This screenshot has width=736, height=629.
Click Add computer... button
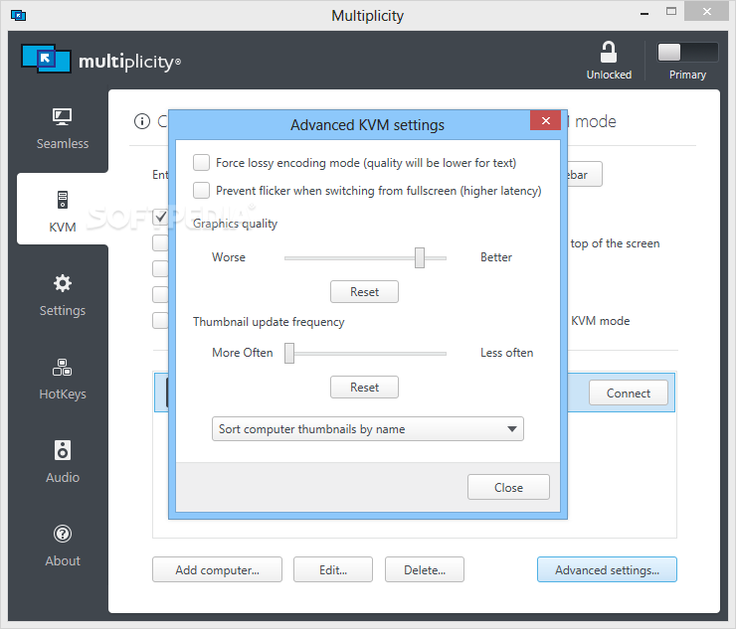pyautogui.click(x=217, y=569)
